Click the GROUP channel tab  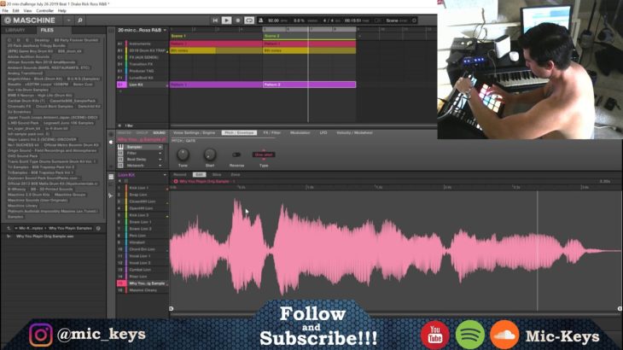pyautogui.click(x=142, y=132)
